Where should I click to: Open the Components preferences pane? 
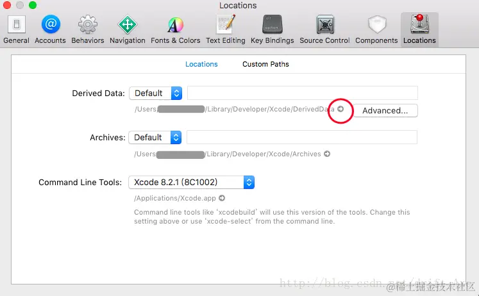point(376,30)
